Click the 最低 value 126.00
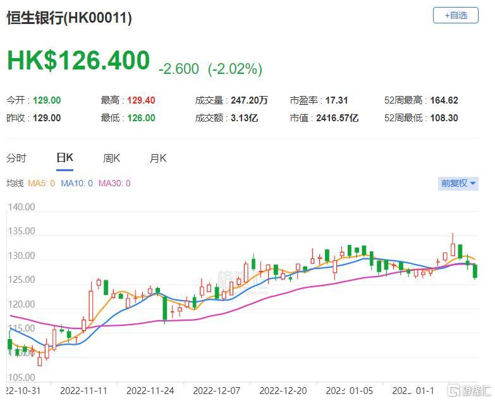This screenshot has height=401, width=495. click(x=141, y=118)
